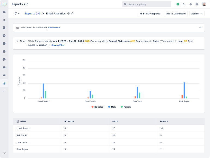Toggle the Male series in chart legend
The width and height of the screenshot is (210, 158).
[x=112, y=107]
